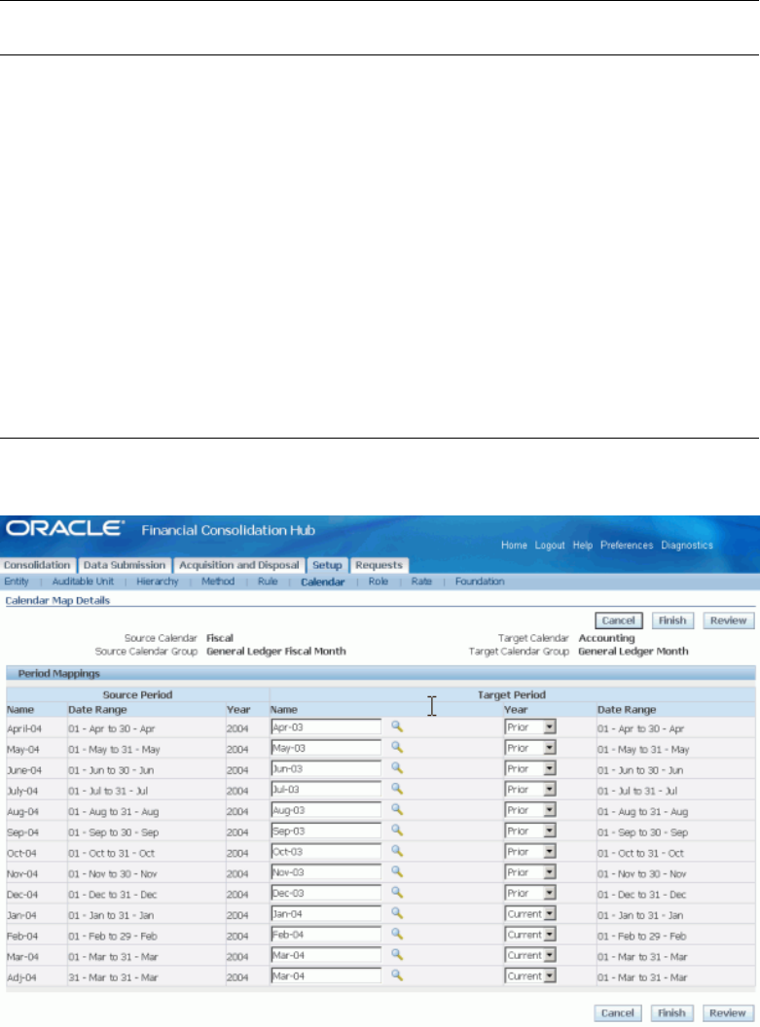Open period search for Jun-03 target name
760x1027 pixels.
397,767
